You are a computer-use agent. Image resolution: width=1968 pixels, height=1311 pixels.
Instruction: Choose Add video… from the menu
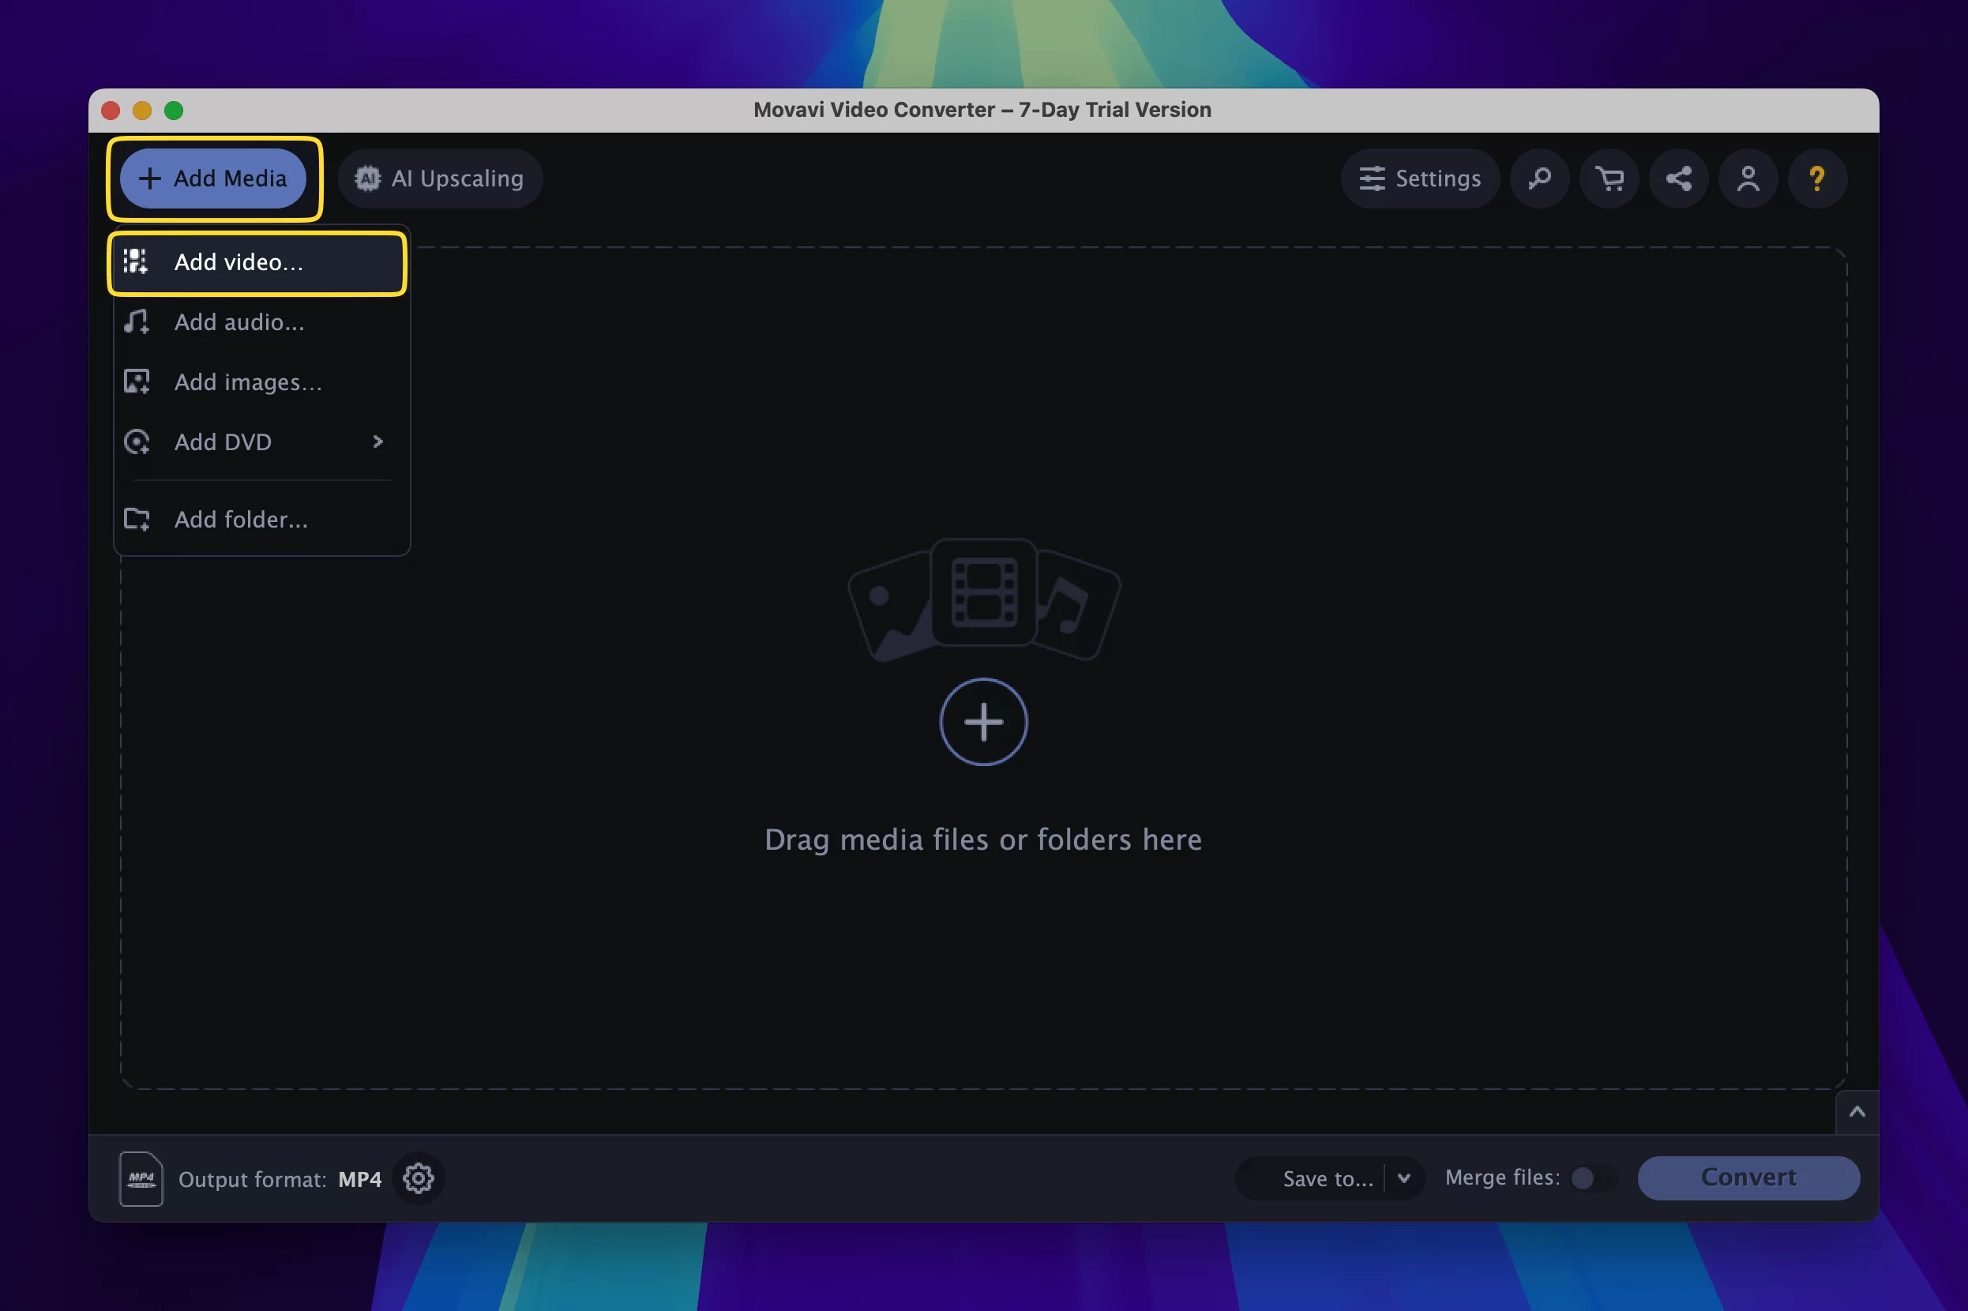point(257,262)
